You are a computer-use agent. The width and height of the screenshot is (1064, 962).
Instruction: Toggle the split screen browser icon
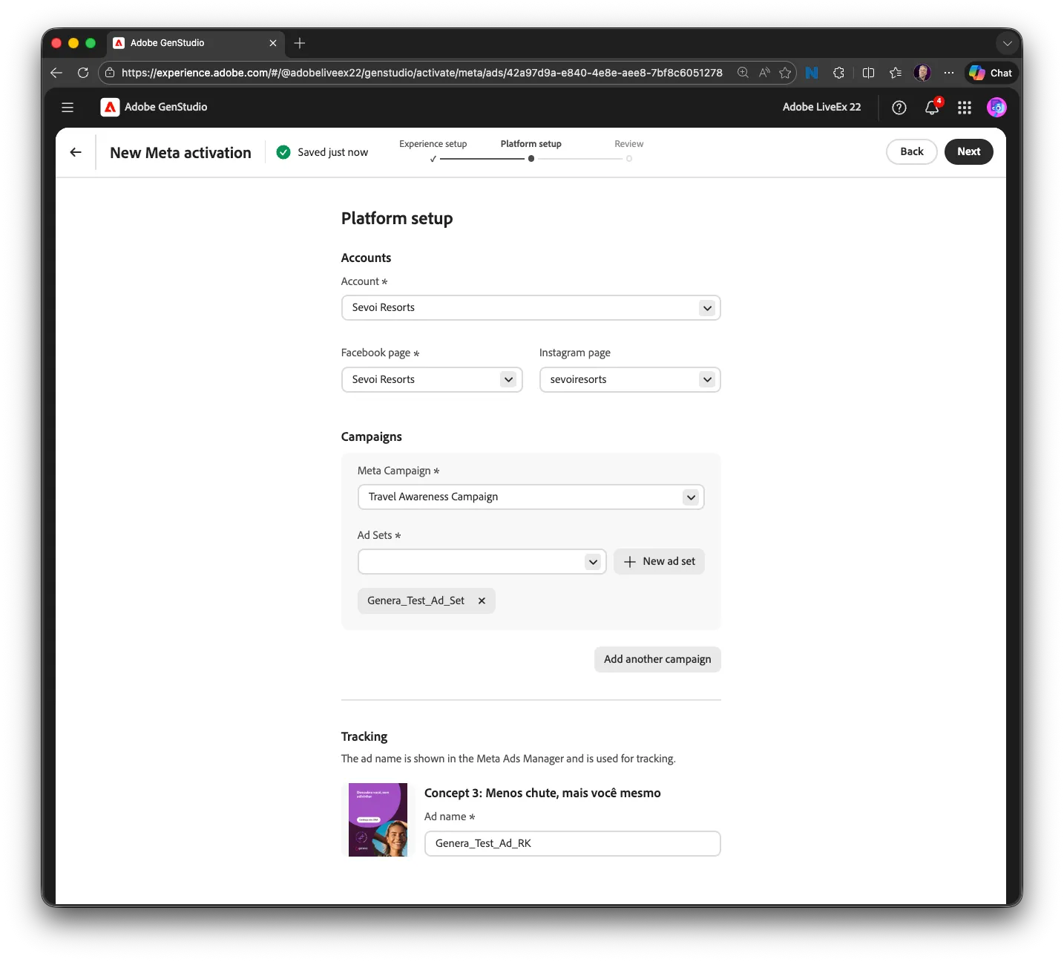tap(868, 73)
